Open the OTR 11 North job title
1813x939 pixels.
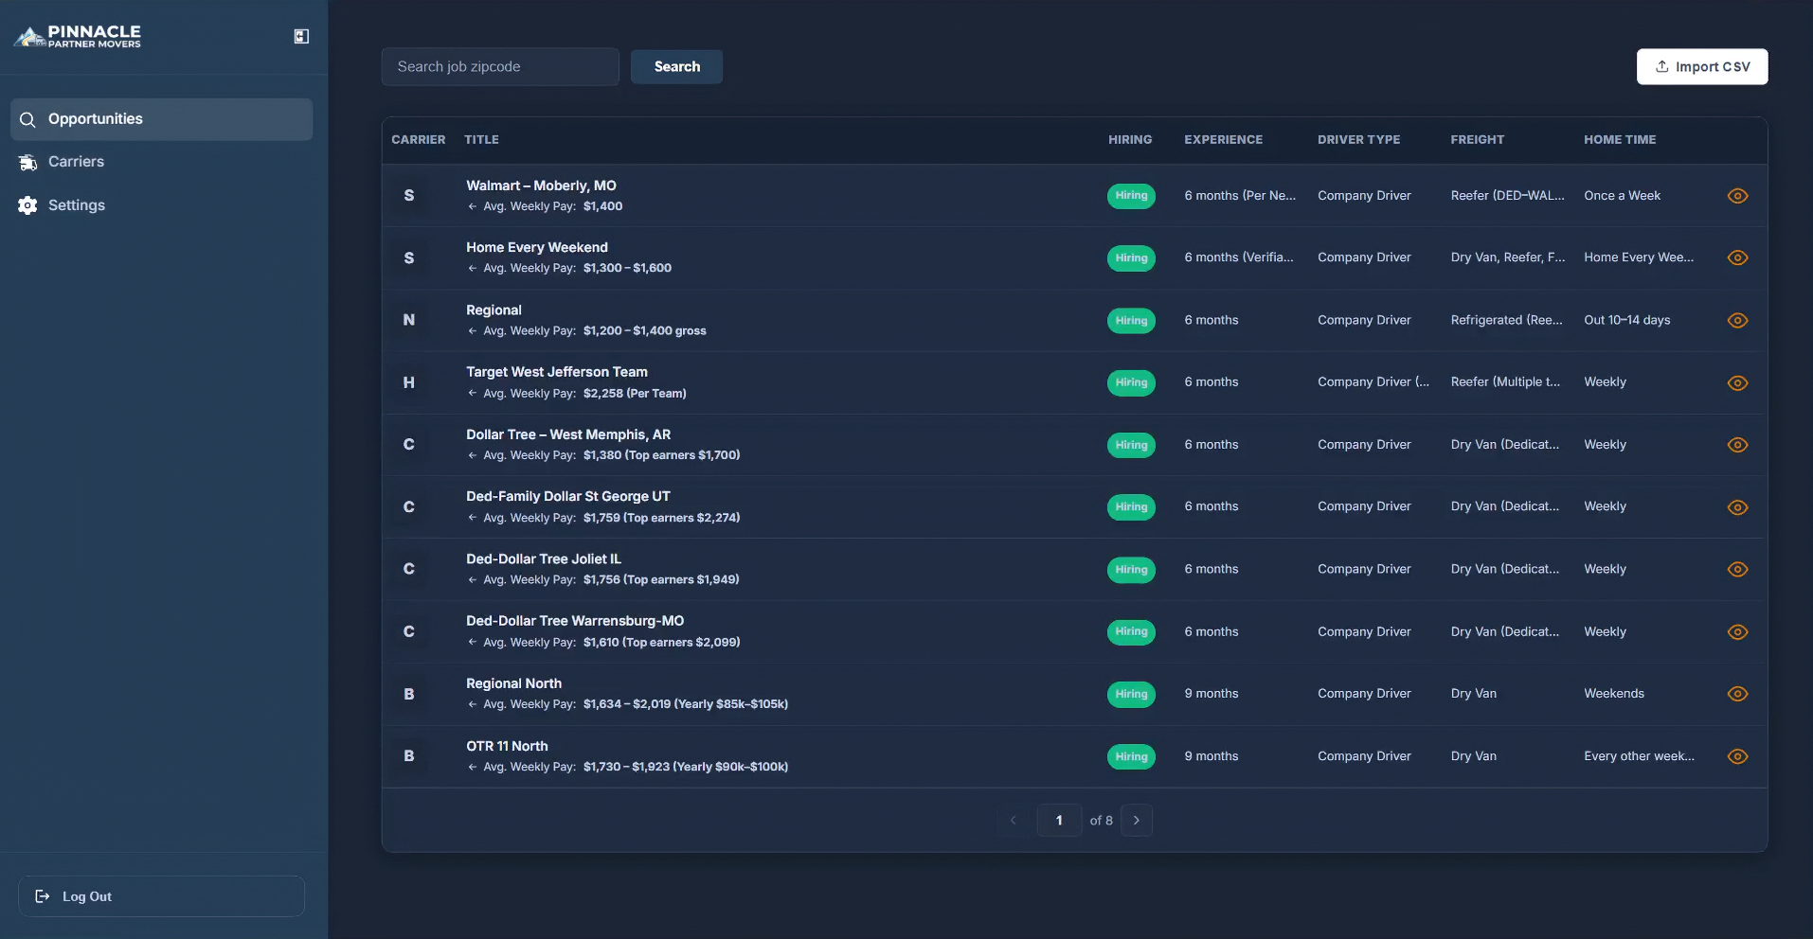(507, 746)
